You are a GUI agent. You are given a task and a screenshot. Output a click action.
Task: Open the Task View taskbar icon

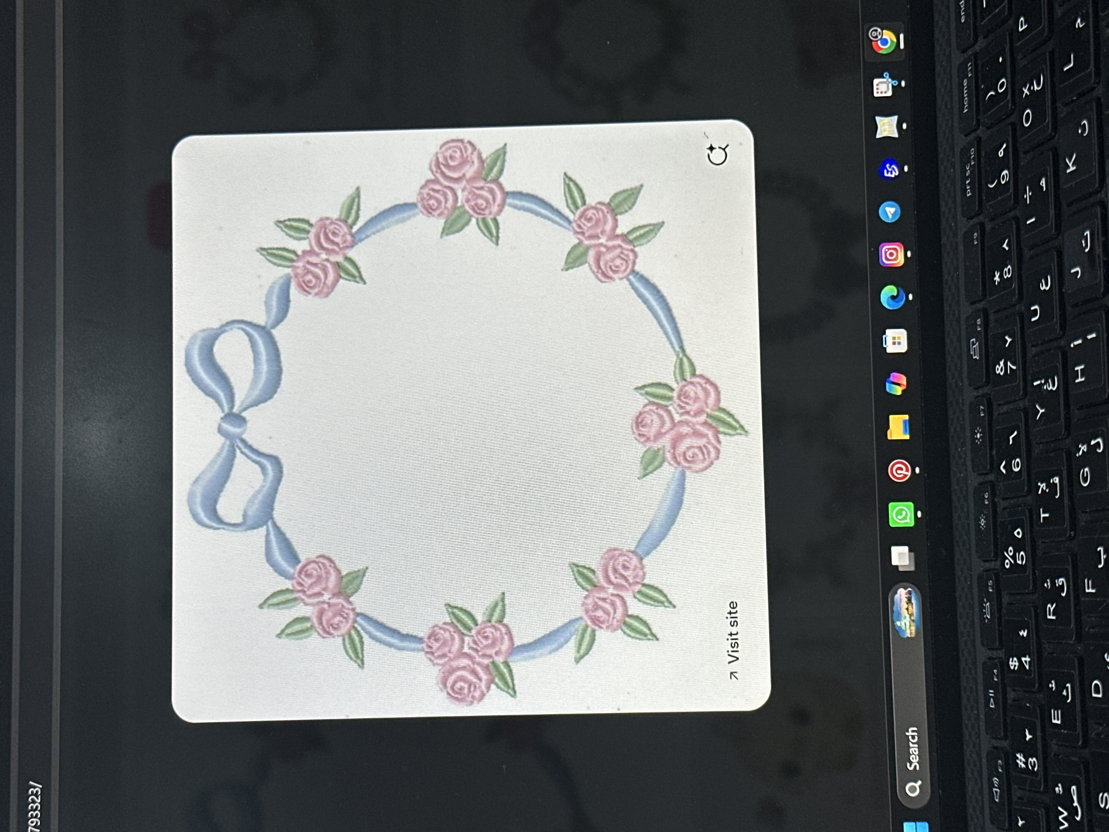(902, 558)
